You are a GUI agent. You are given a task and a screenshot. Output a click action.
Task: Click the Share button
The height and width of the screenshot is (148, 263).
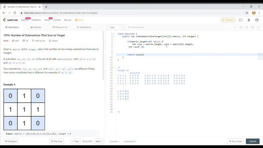click(53, 41)
